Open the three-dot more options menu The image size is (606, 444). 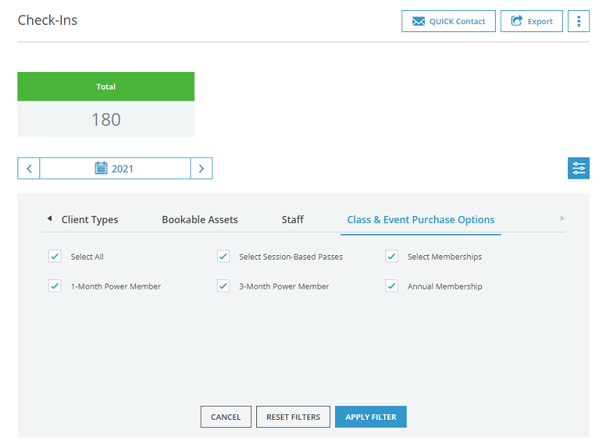[x=578, y=21]
